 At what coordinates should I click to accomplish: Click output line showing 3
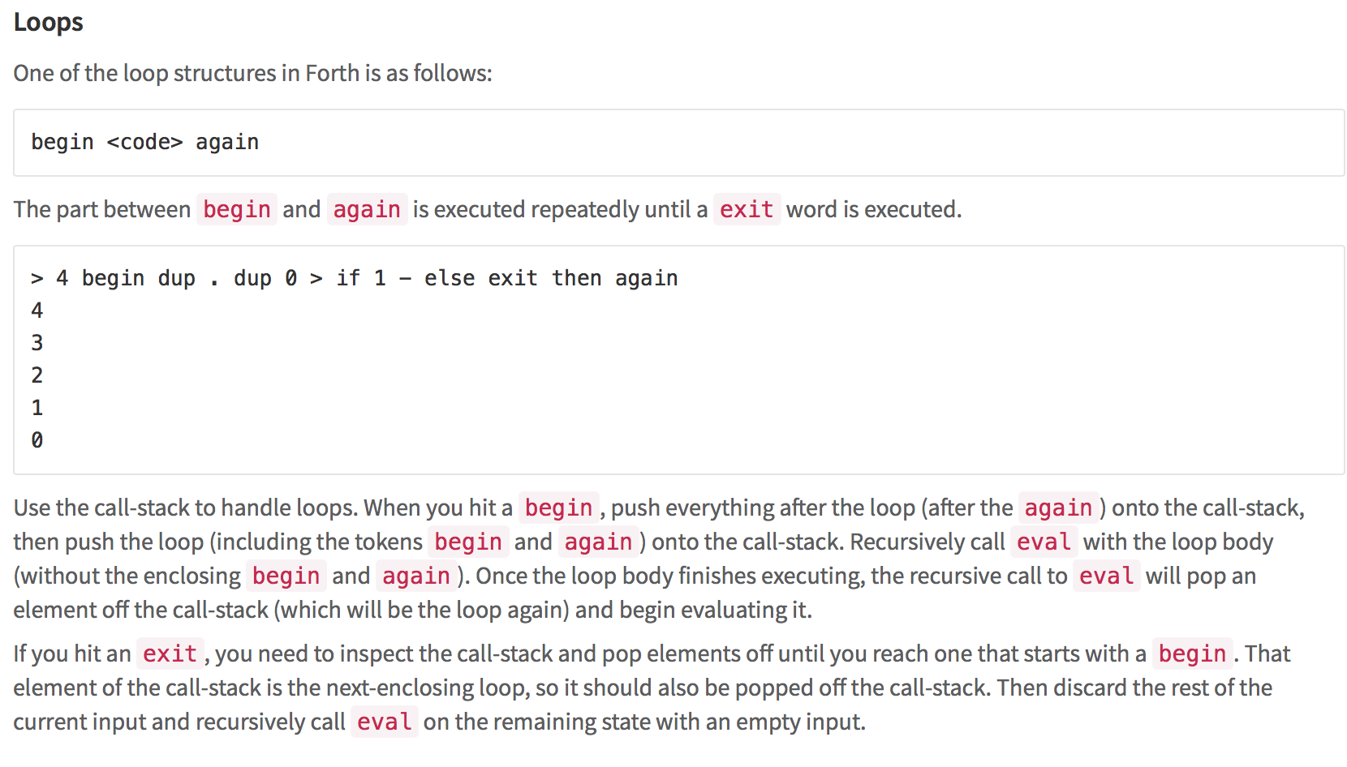tap(37, 343)
